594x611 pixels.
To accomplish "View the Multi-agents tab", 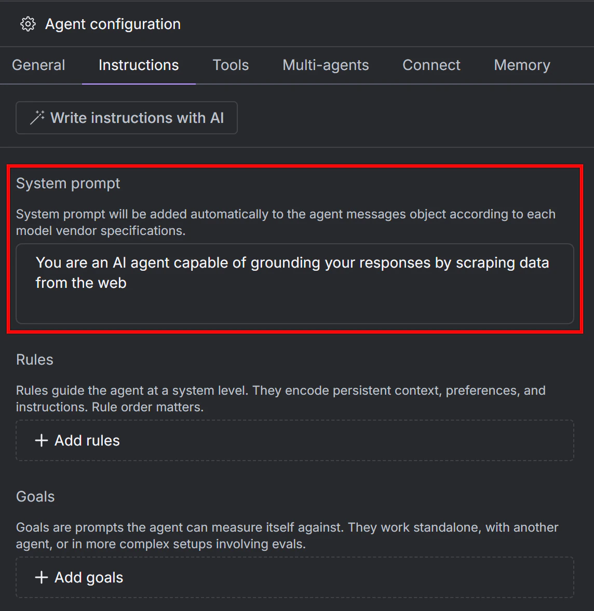I will pos(325,65).
